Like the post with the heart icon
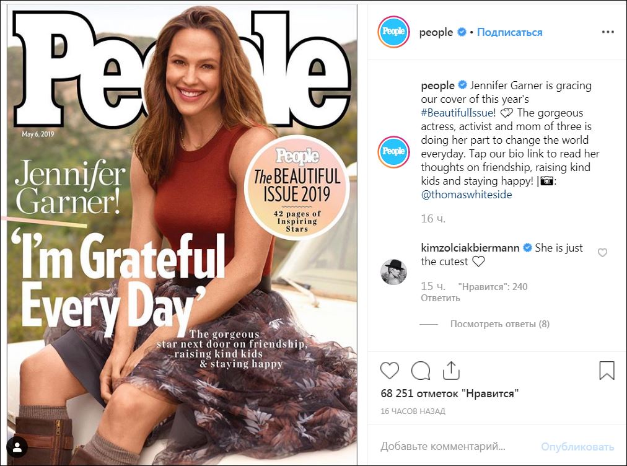 pos(390,371)
